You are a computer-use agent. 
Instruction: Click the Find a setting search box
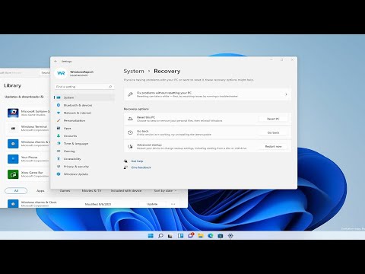pyautogui.click(x=84, y=87)
